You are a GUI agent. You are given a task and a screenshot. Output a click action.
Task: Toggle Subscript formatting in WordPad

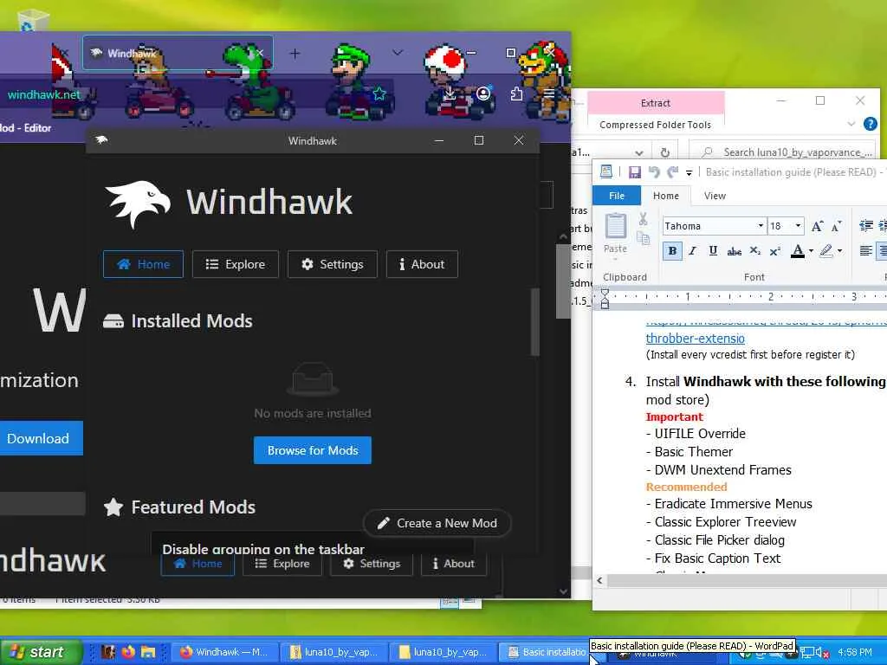(x=754, y=251)
